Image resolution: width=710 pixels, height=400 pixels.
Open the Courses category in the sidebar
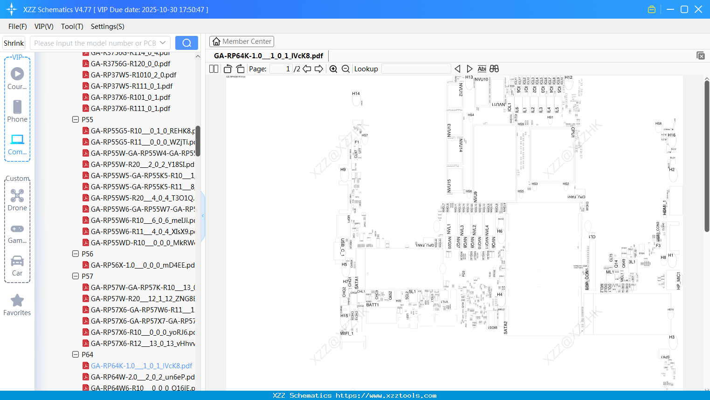click(17, 79)
